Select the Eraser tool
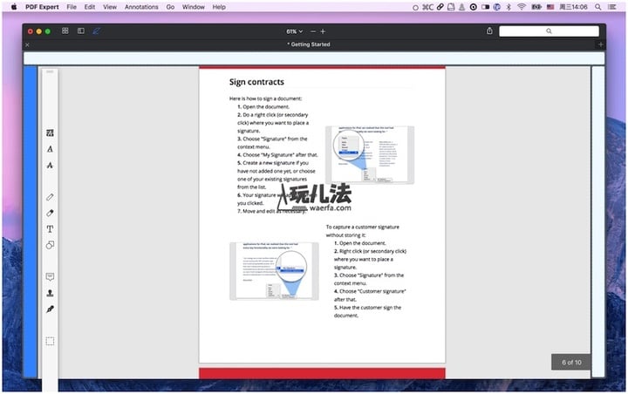This screenshot has height=394, width=628. (x=50, y=214)
